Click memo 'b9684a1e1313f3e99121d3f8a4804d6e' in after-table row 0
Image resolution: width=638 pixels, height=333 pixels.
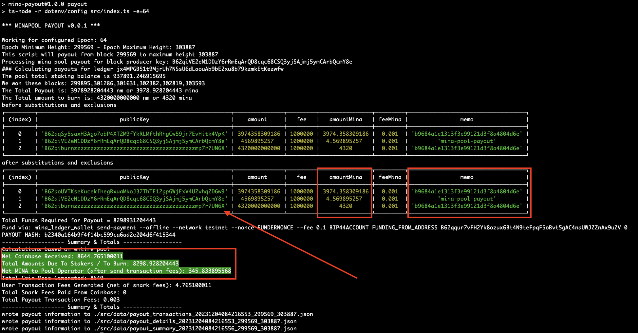(x=467, y=191)
